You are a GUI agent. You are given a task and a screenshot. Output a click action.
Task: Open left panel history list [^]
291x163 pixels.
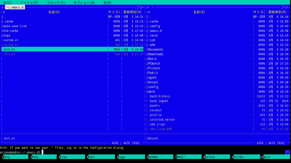tap(139, 7)
